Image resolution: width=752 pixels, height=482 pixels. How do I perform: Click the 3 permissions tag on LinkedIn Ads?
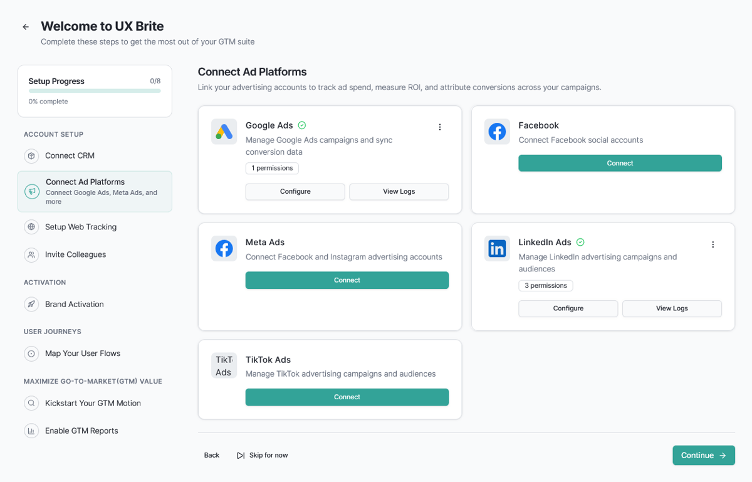click(545, 286)
